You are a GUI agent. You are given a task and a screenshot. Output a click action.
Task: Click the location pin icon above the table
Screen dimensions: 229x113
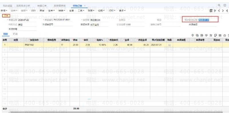click(193, 35)
